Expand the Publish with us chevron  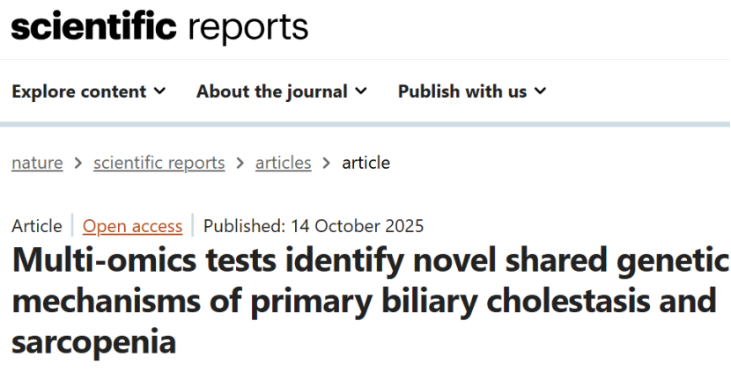tap(540, 91)
